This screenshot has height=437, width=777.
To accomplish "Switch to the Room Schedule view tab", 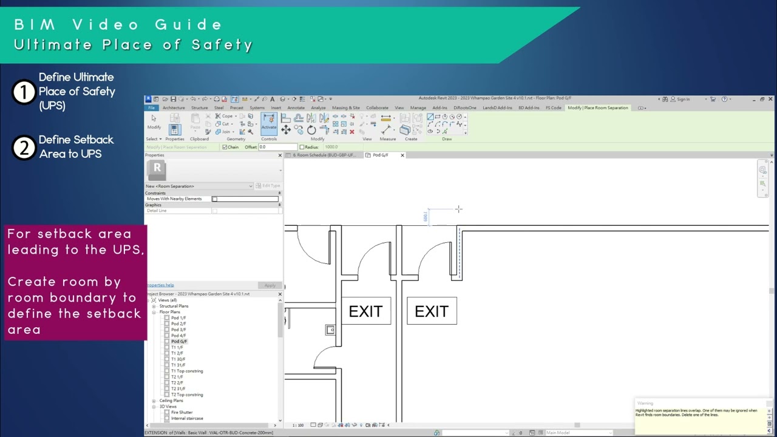I will pos(324,155).
